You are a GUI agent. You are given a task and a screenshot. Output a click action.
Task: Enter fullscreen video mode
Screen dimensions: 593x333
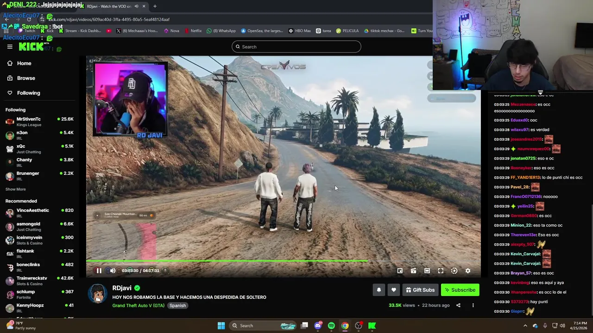(x=441, y=271)
